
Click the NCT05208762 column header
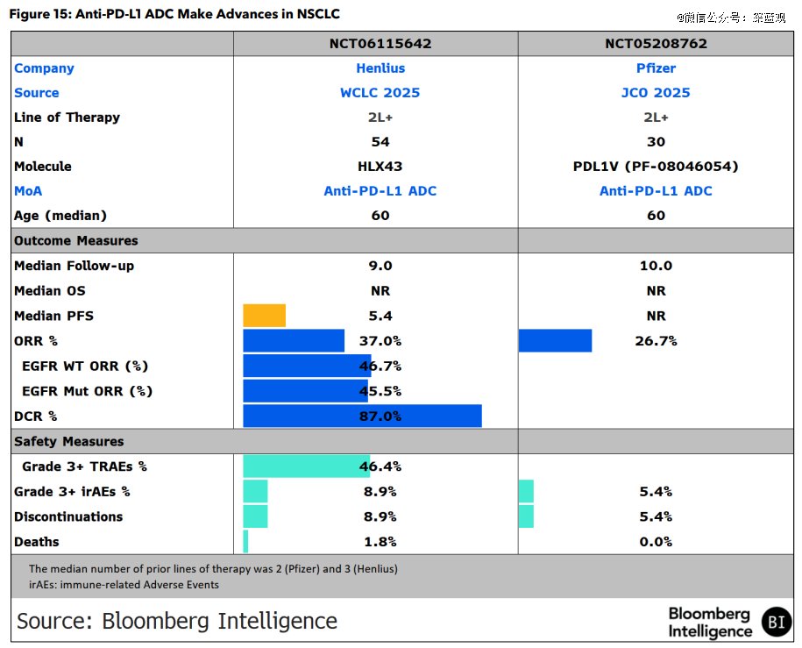pos(656,44)
